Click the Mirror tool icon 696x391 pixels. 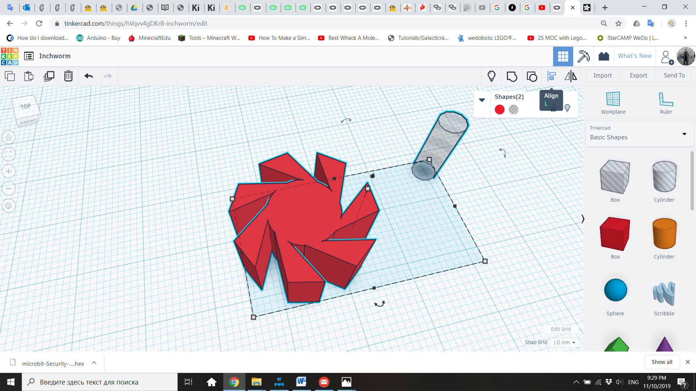571,76
